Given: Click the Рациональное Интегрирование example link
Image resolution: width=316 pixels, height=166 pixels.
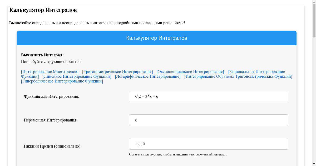Looking at the screenshot, I should pos(256,72).
